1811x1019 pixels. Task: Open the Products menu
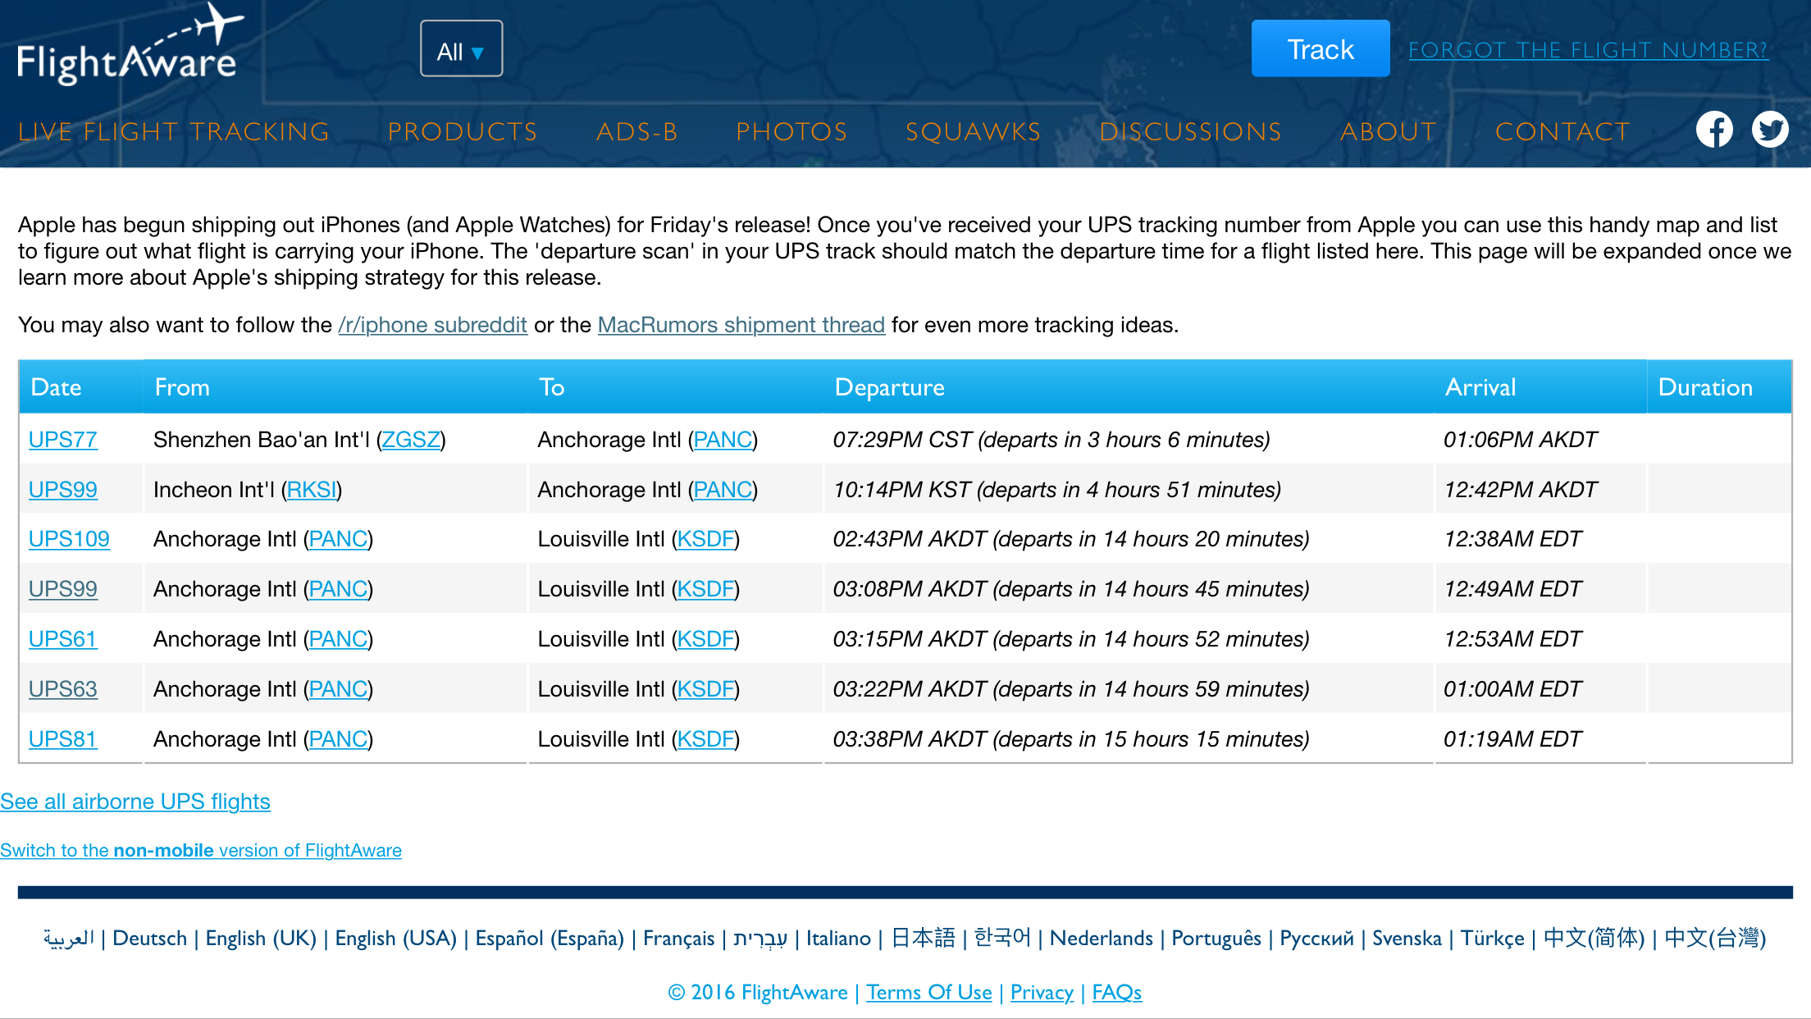(463, 132)
